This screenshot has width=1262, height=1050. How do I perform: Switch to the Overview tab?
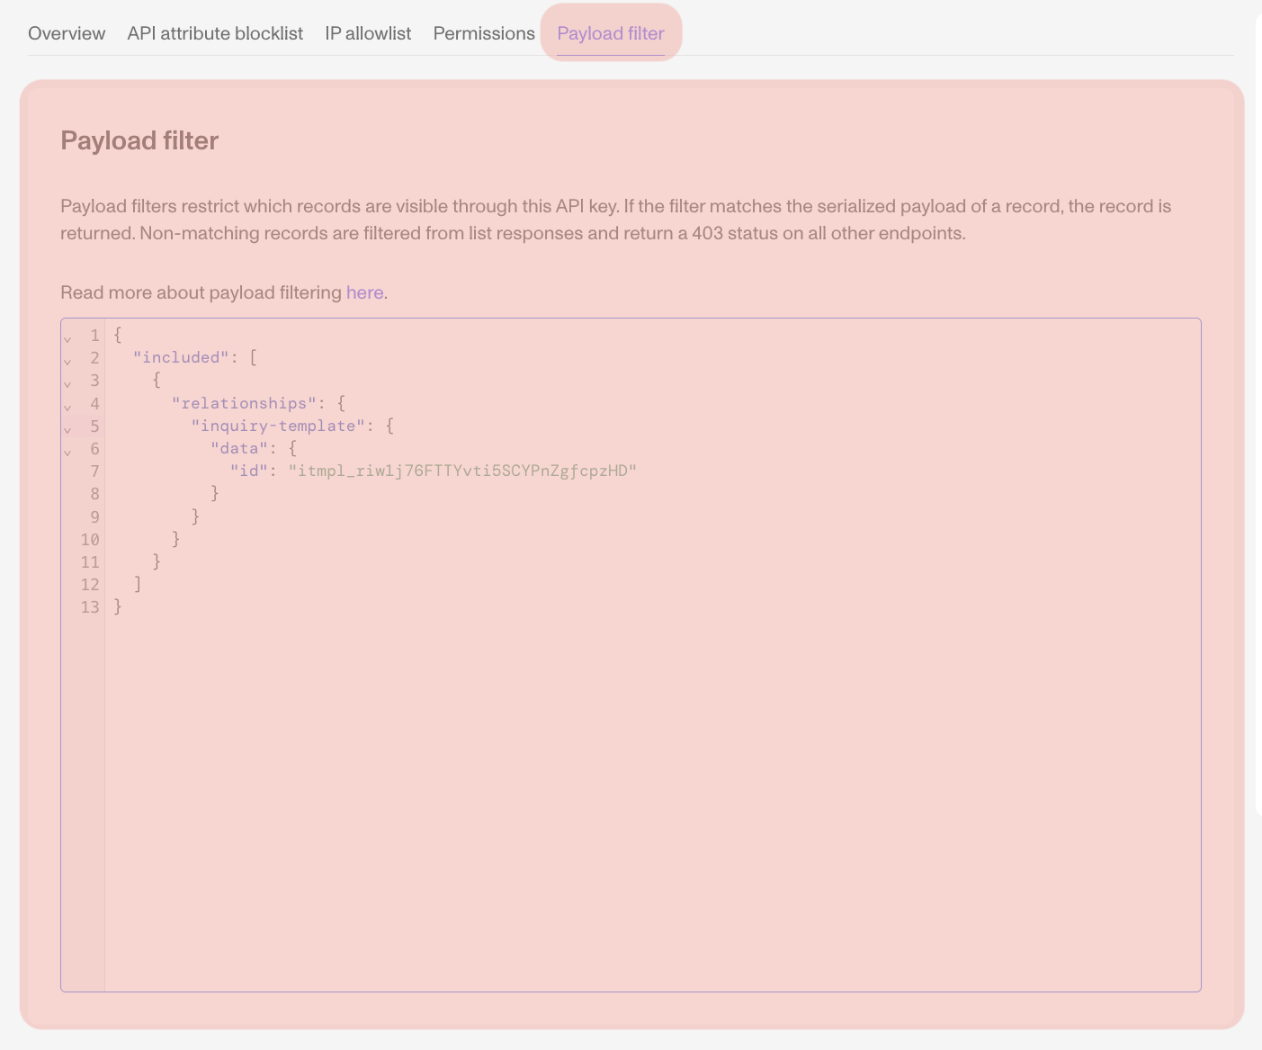[x=66, y=33]
